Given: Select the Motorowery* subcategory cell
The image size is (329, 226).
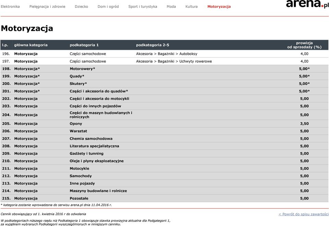Looking at the screenshot, I should (83, 69).
